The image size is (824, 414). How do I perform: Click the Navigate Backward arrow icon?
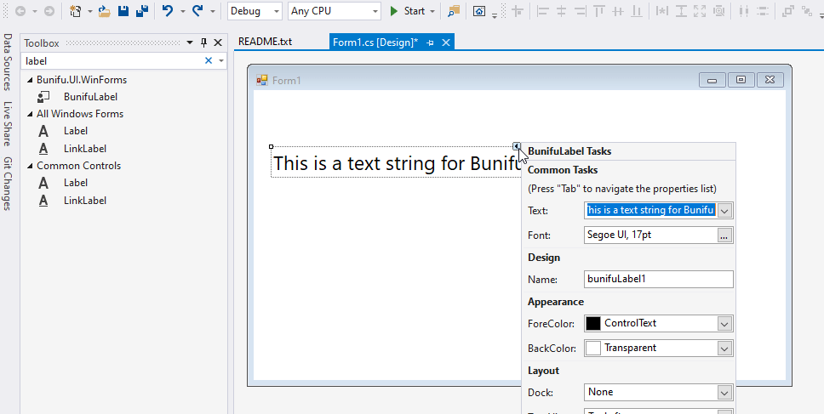pos(21,11)
